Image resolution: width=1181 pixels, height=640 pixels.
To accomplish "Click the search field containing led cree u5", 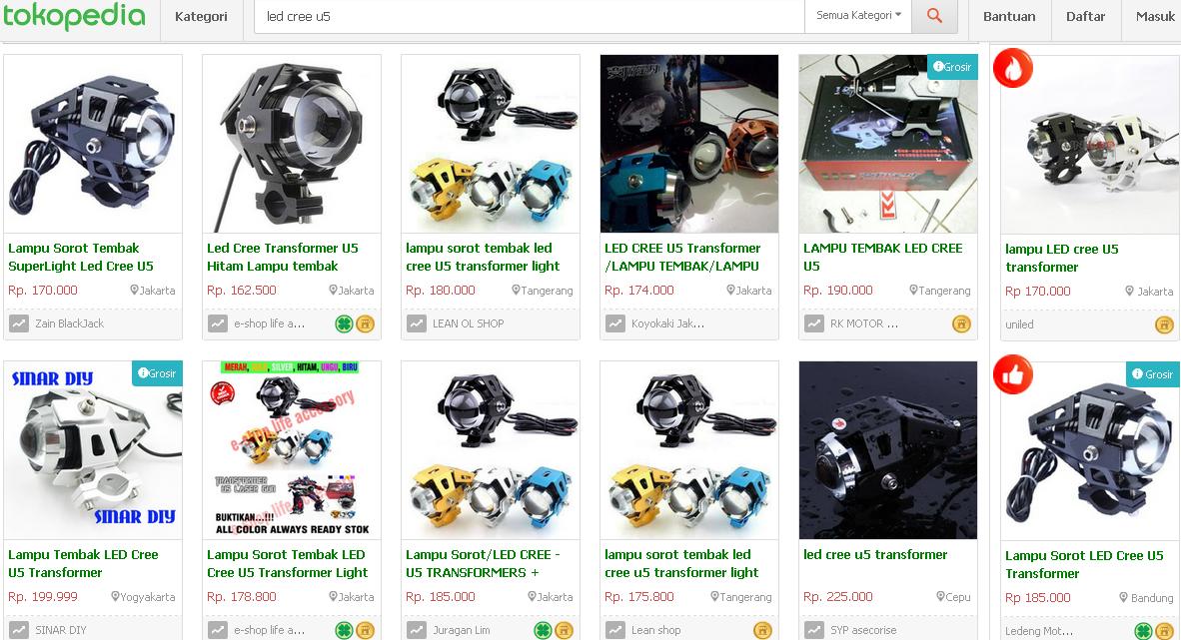I will 530,17.
